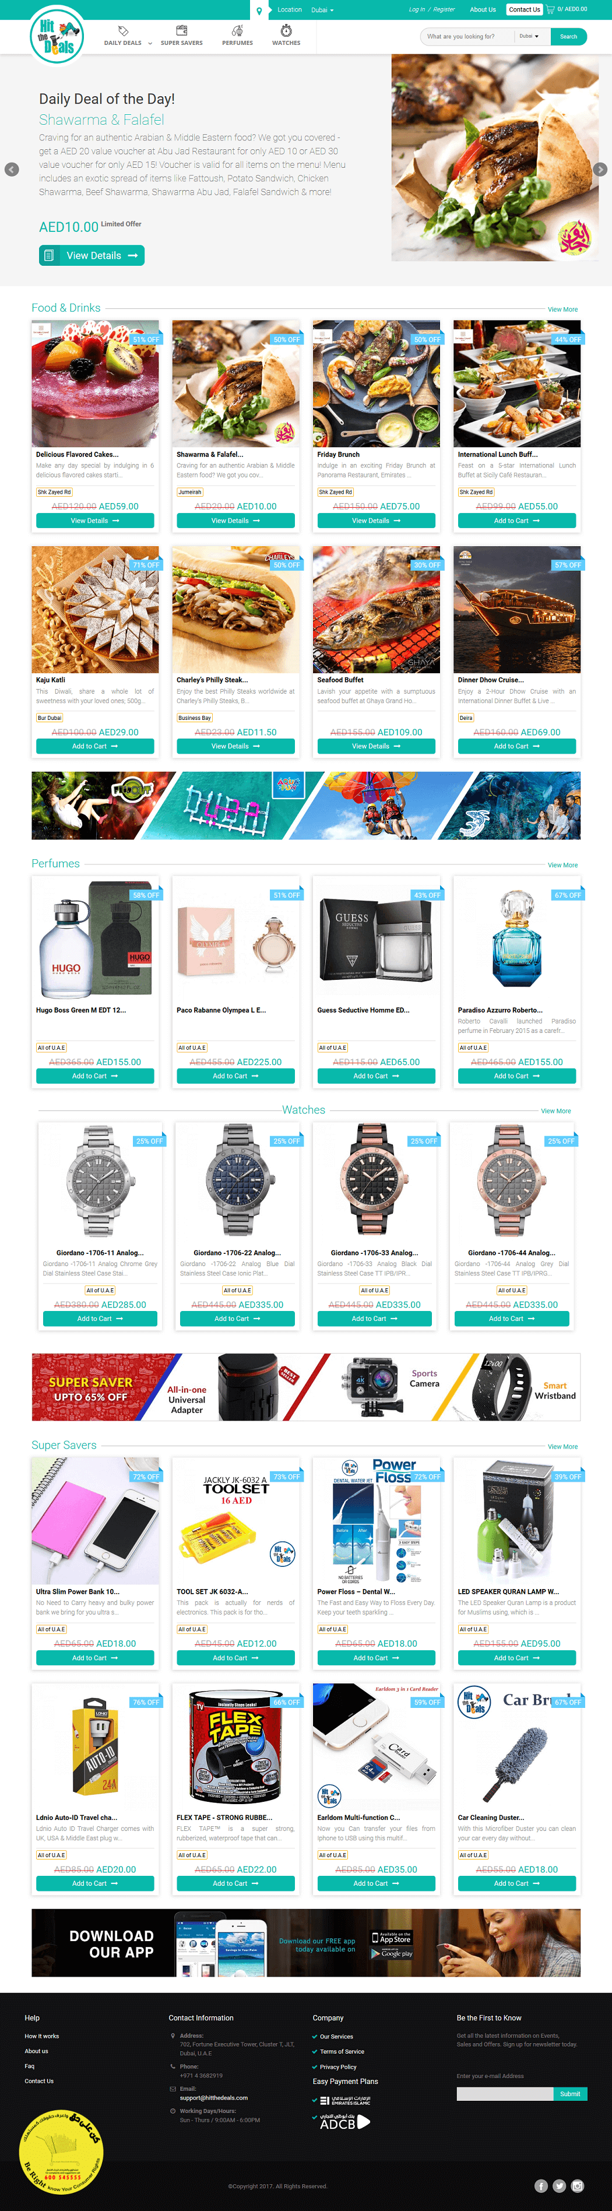
Task: Open the Facebook footer icon
Action: (x=541, y=2185)
